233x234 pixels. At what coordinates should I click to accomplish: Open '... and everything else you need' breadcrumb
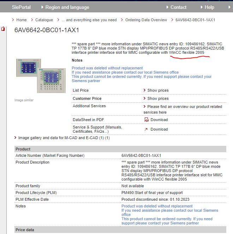[x=89, y=20]
